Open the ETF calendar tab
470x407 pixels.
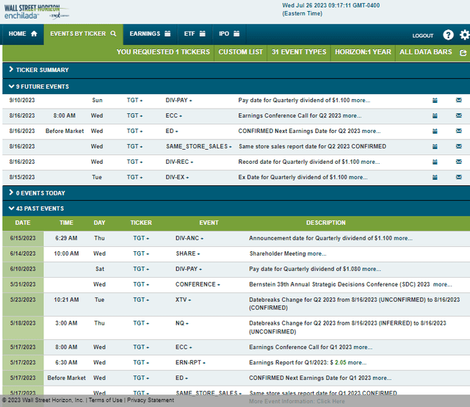(195, 34)
